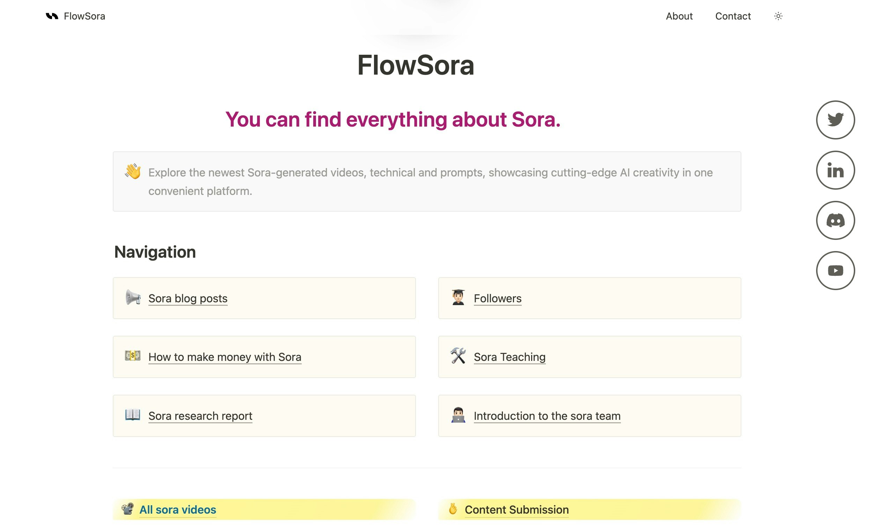Click the megaphone icon beside Sora blog posts
Viewport: 887px width, 530px height.
pyautogui.click(x=133, y=297)
